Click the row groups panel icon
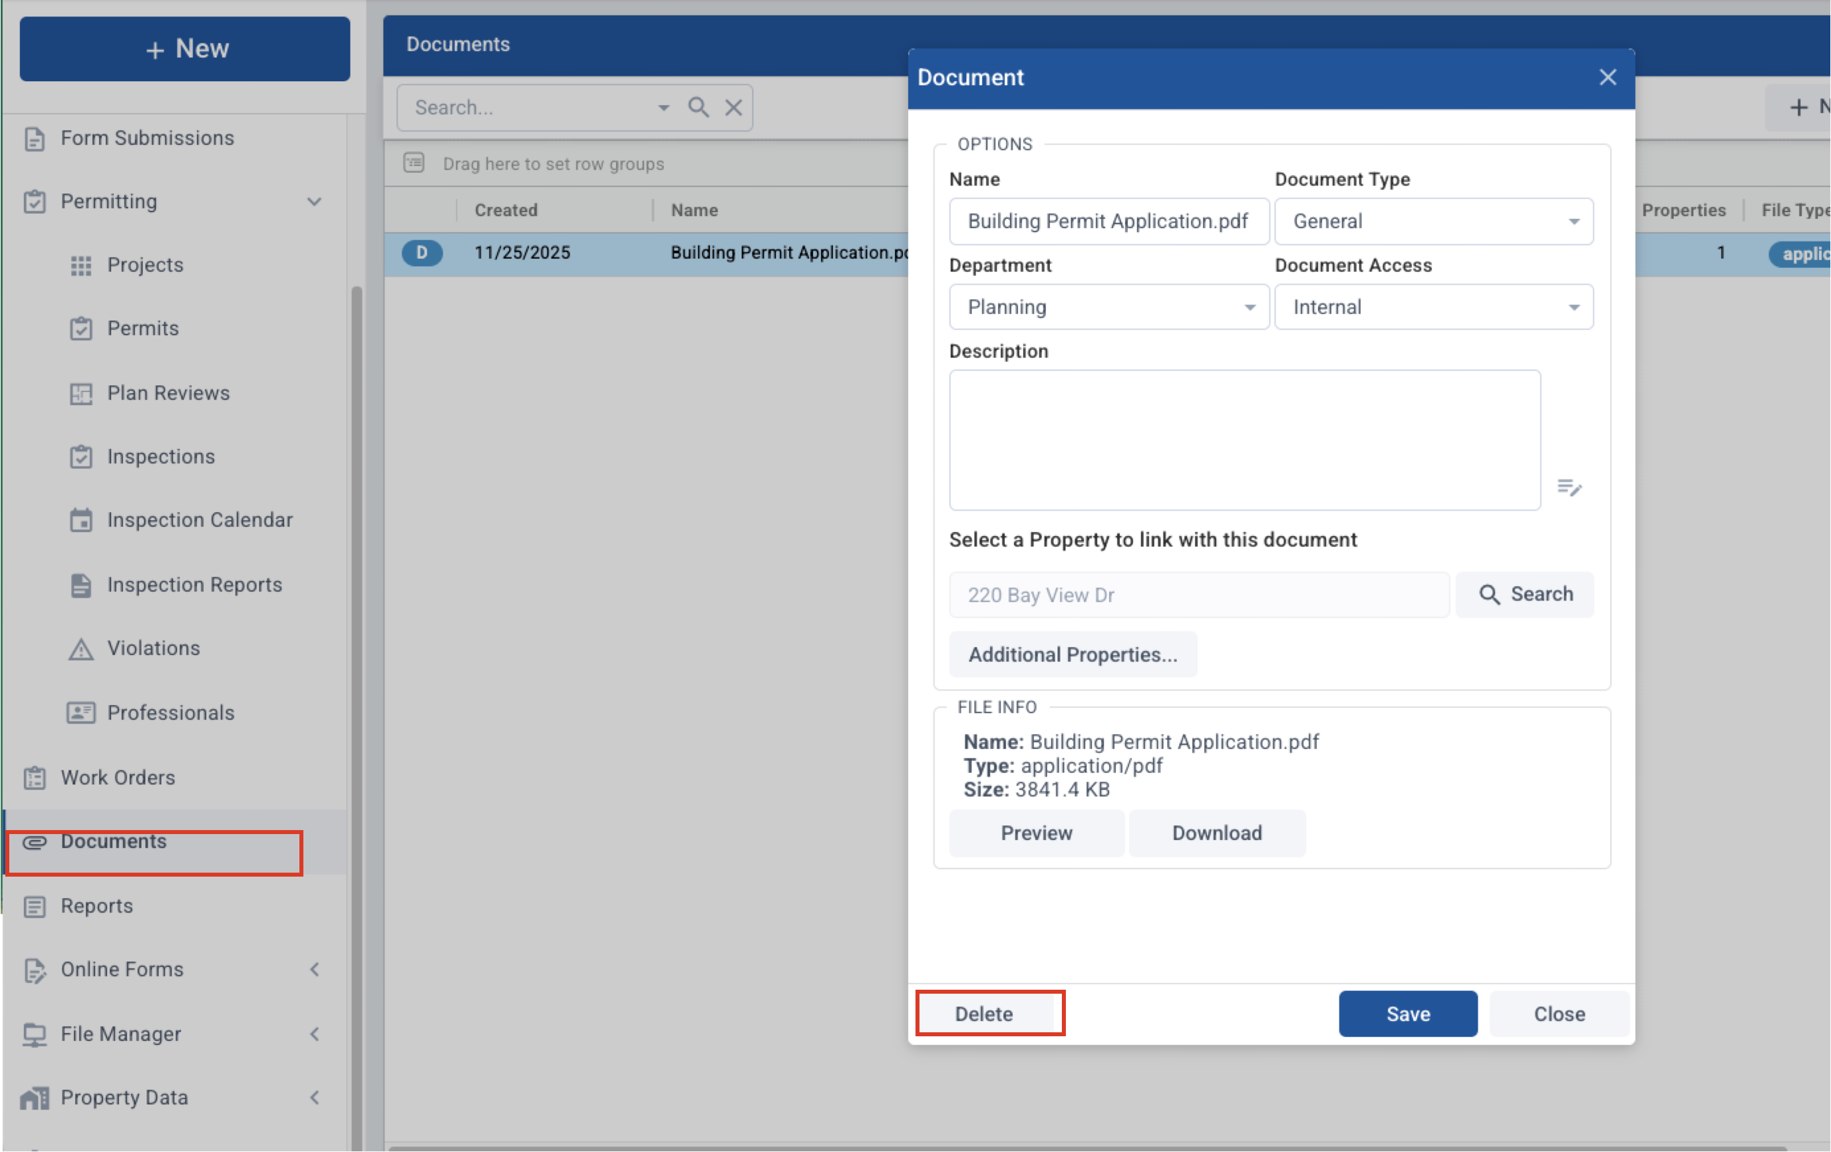Viewport: 1831px width, 1152px height. pyautogui.click(x=414, y=162)
